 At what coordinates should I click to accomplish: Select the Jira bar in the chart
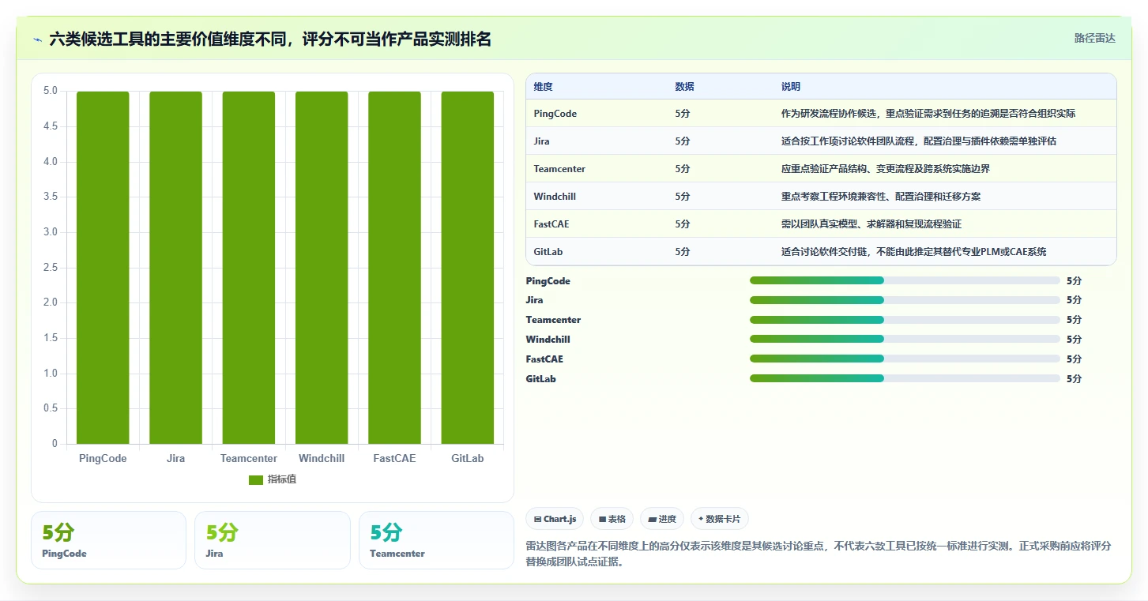[x=175, y=268]
